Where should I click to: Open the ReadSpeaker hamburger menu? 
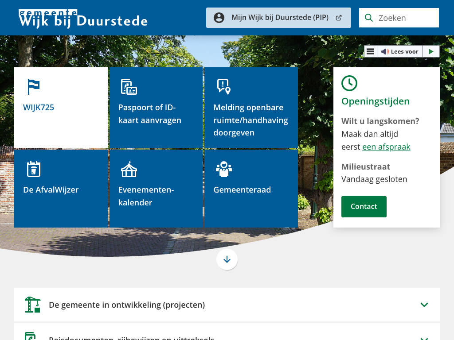(x=371, y=51)
